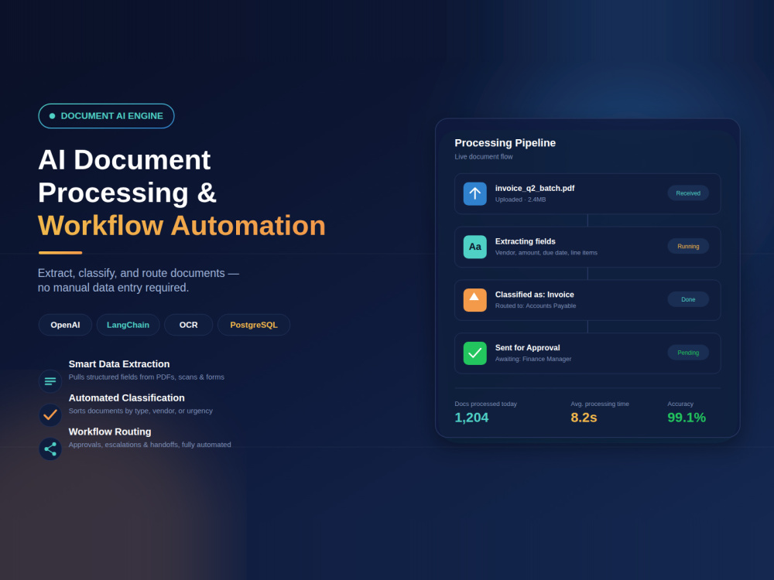Image resolution: width=774 pixels, height=580 pixels.
Task: Open the invoice_q2_batch.pdf pipeline card
Action: click(x=587, y=194)
